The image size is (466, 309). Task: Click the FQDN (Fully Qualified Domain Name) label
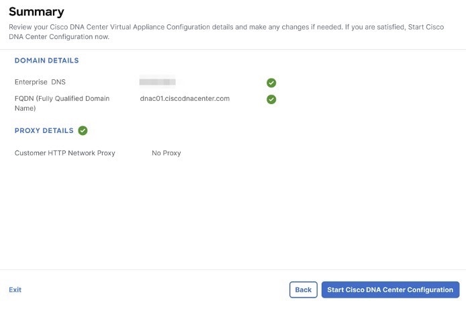62,103
